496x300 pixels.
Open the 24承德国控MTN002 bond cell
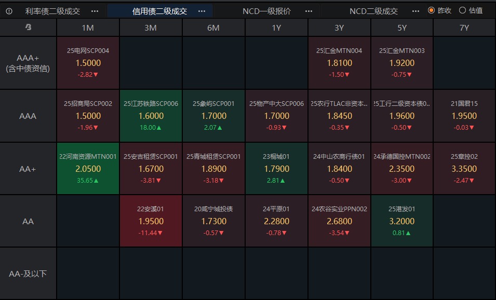click(x=402, y=169)
